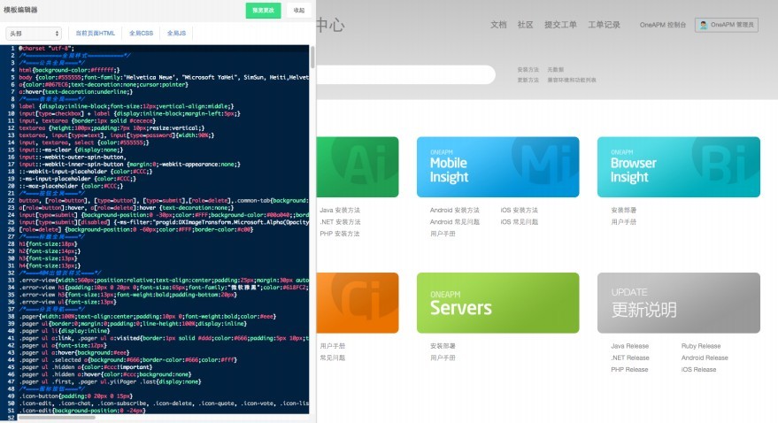Open the OneAPM Servers card

click(497, 303)
